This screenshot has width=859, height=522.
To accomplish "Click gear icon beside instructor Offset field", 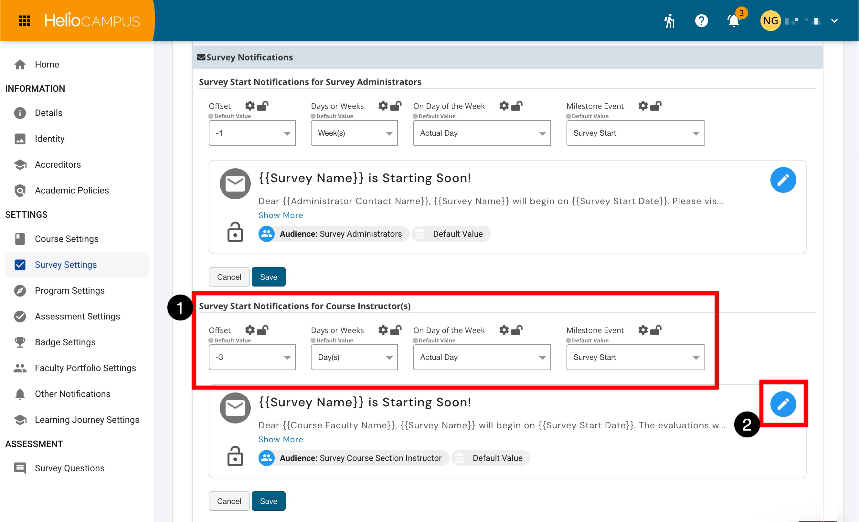I will click(249, 330).
